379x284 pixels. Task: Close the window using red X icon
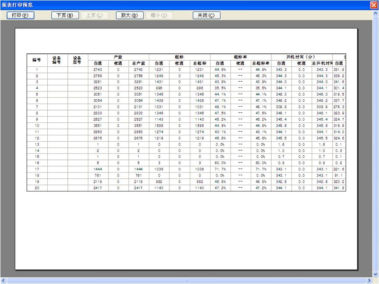pos(373,5)
